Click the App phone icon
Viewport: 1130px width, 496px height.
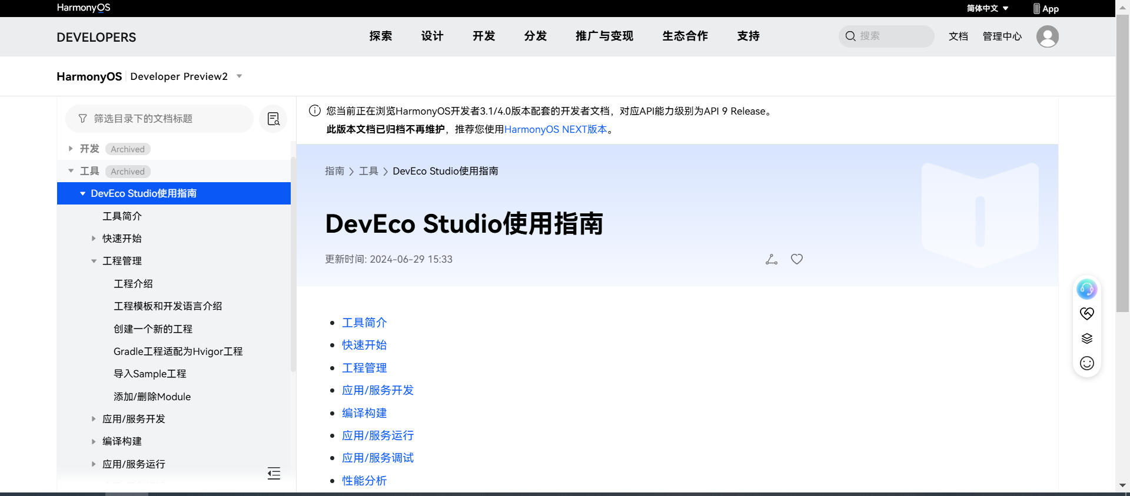[x=1036, y=8]
